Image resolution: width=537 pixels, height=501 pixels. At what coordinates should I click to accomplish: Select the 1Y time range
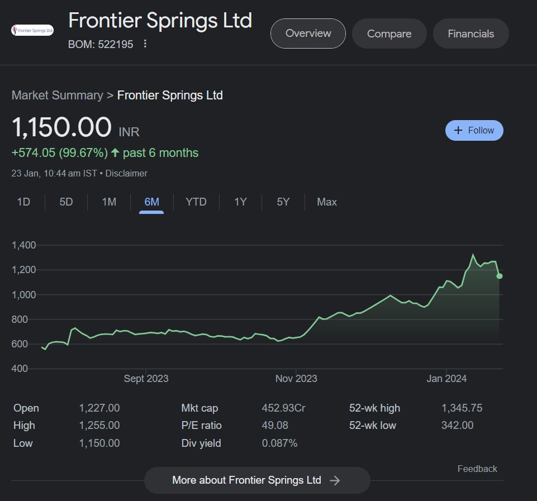coord(240,202)
